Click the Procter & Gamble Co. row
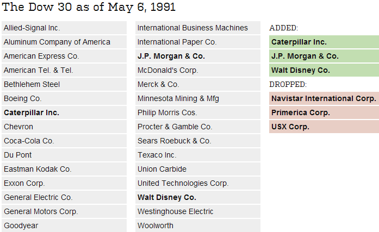This screenshot has height=232, width=379. coord(198,127)
